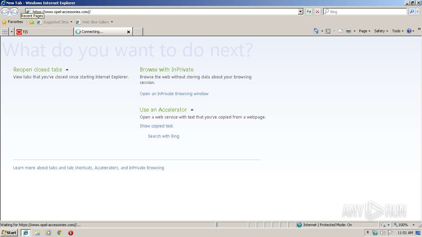This screenshot has width=422, height=237.
Task: Switch to the TIS tab
Action: click(x=44, y=32)
